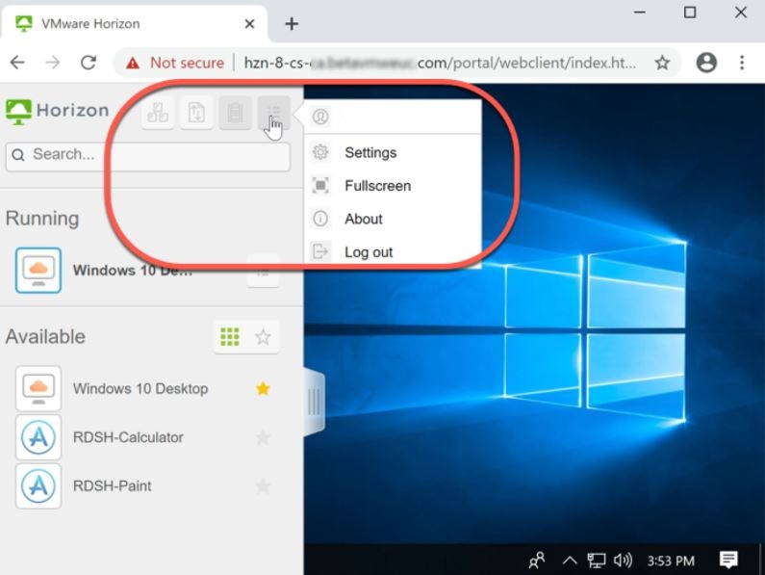Click the RDSH-Calculator application icon

point(38,437)
